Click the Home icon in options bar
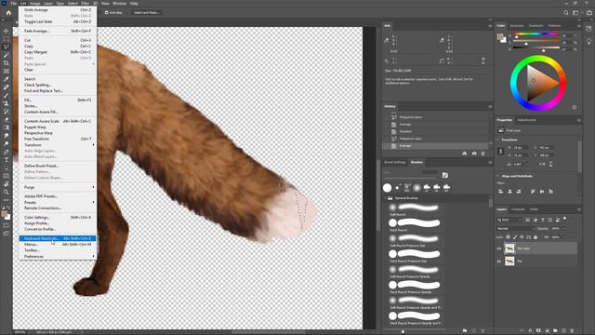595x335 pixels. 8,12
